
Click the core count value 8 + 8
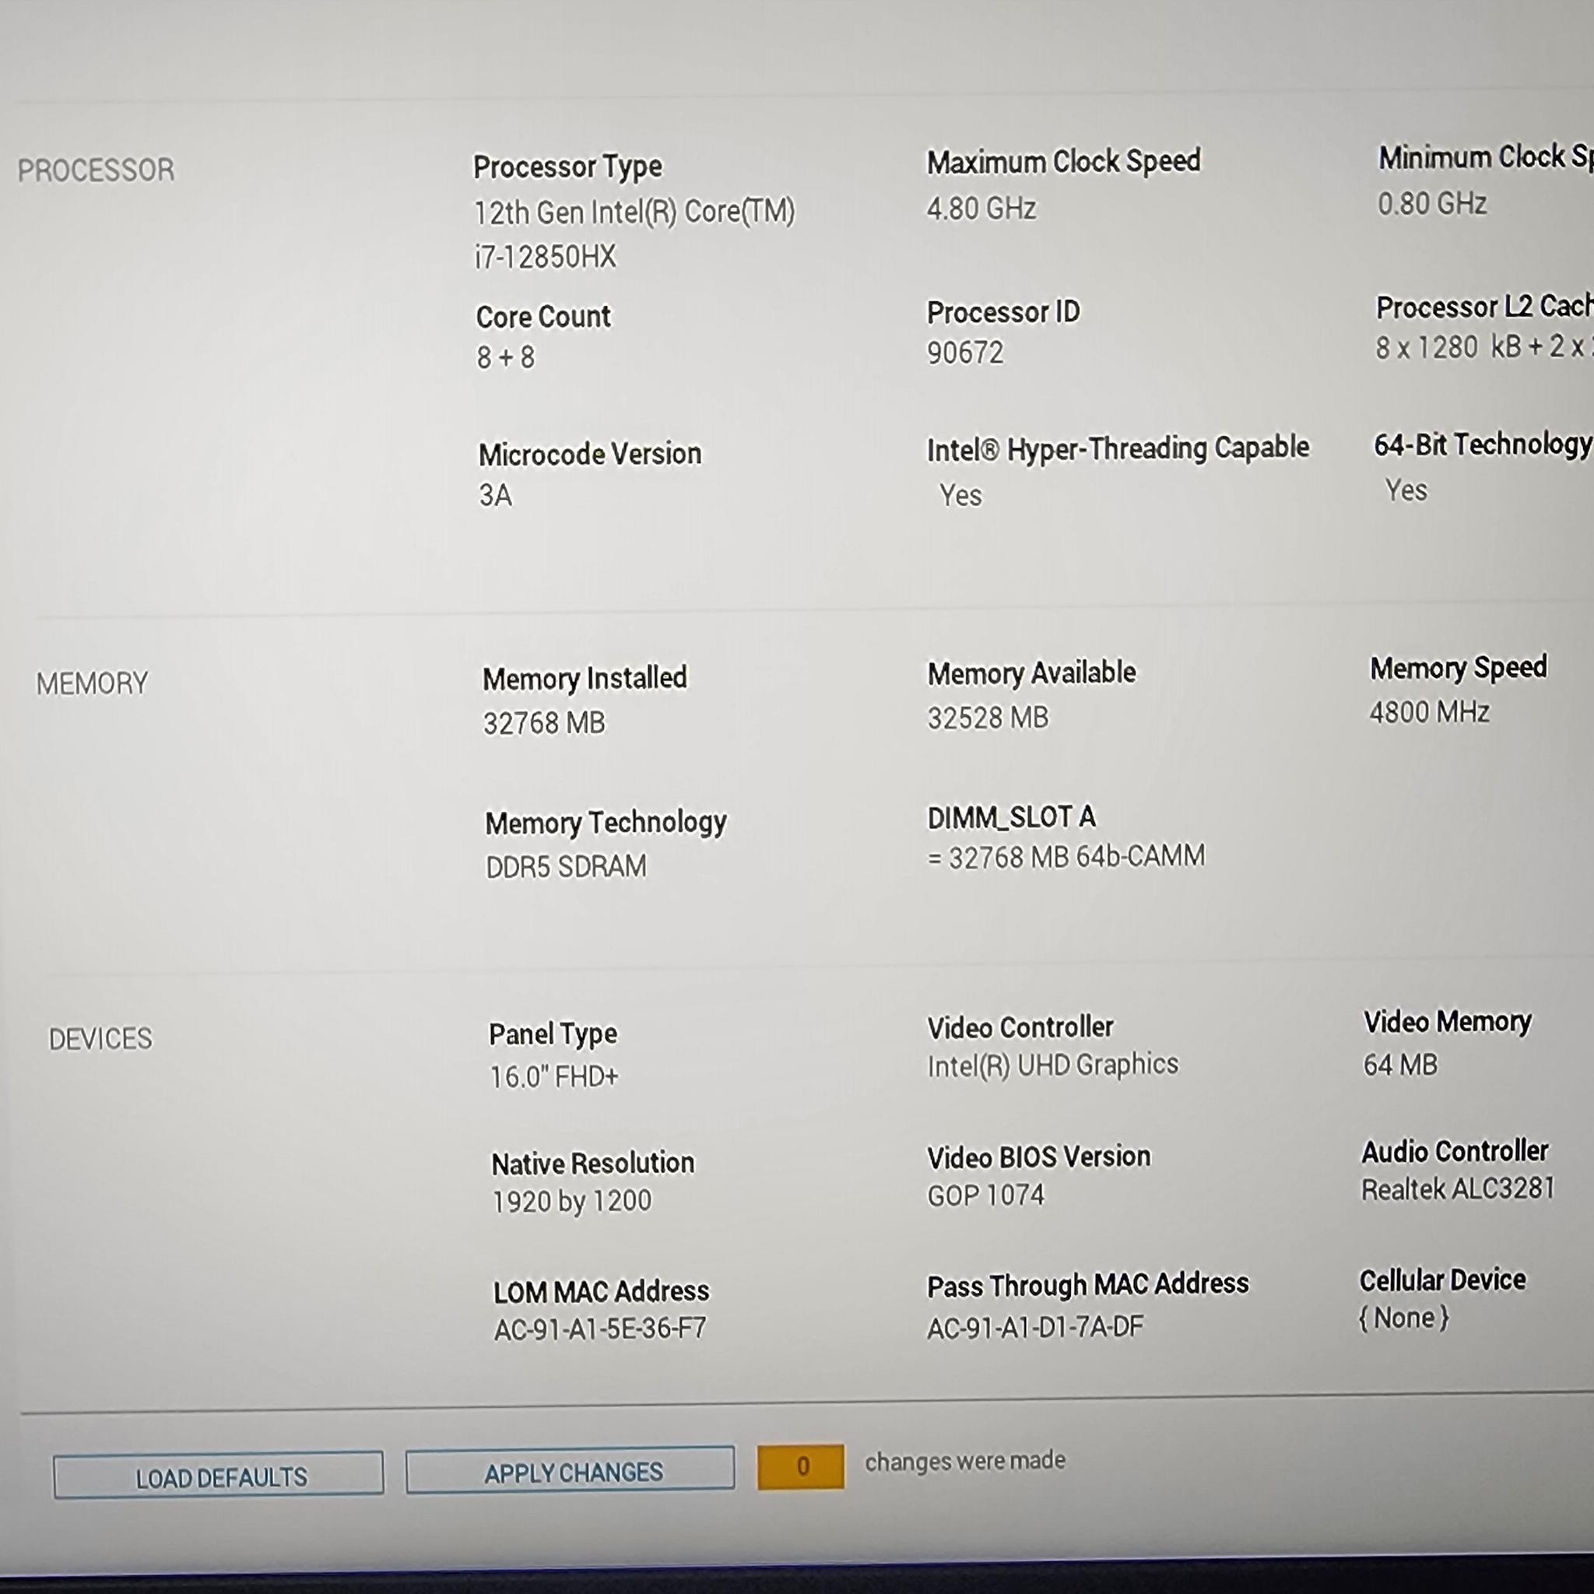pos(506,358)
